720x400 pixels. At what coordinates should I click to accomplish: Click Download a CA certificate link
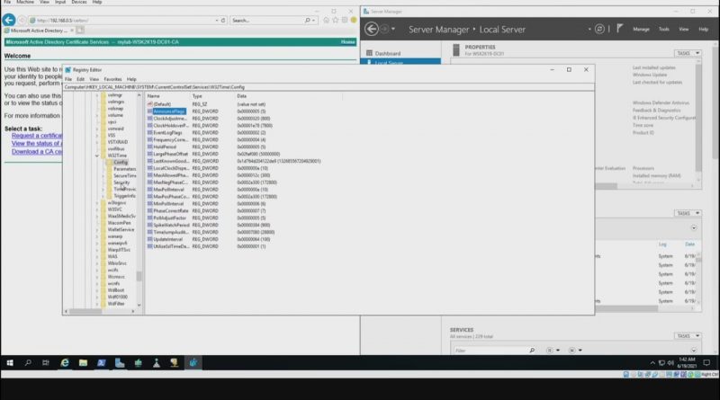point(37,152)
